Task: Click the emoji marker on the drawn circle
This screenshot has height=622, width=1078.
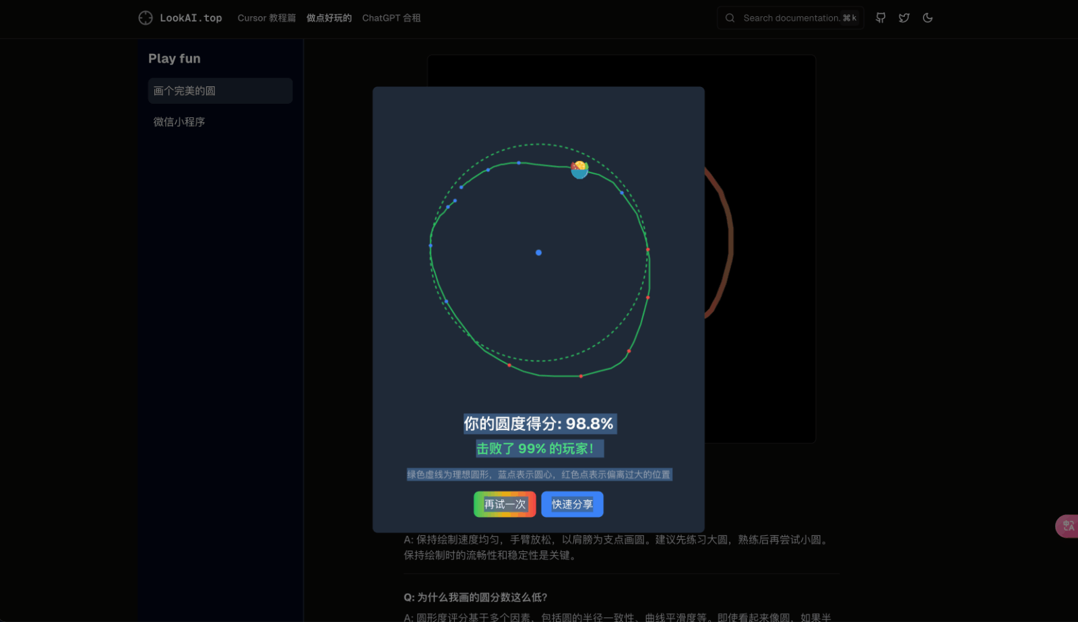Action: point(579,169)
